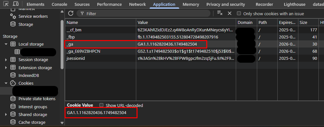The width and height of the screenshot is (324, 127).
Task: Click the Private state tokens icon
Action: (13, 99)
